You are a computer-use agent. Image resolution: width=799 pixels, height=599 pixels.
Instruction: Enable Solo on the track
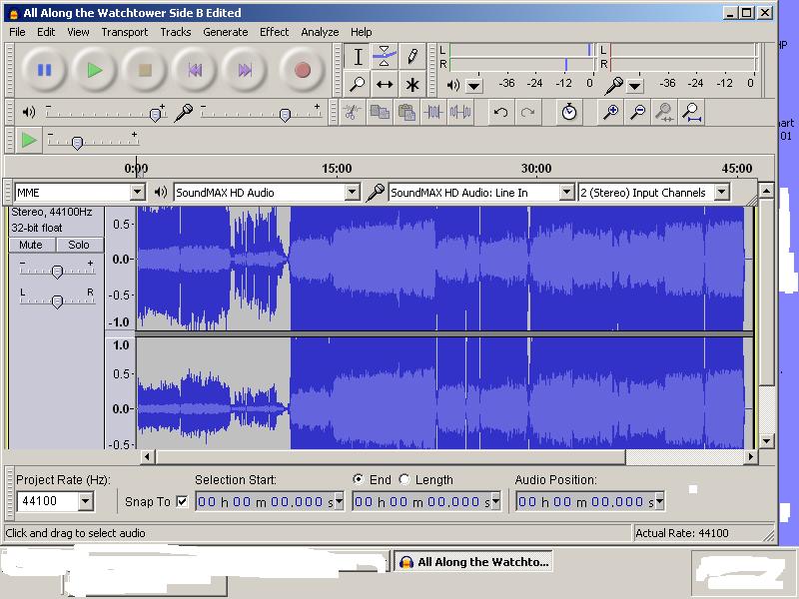coord(78,245)
